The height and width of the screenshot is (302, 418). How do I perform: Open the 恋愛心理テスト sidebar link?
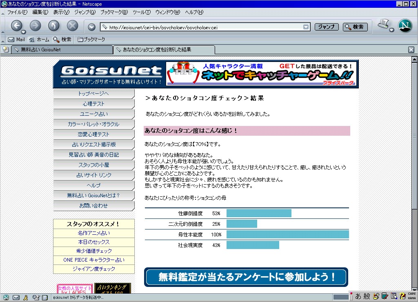click(94, 134)
